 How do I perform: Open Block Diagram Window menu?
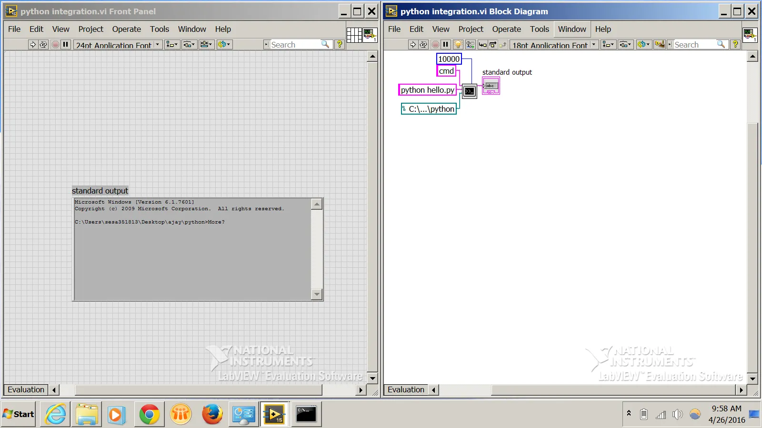coord(572,29)
